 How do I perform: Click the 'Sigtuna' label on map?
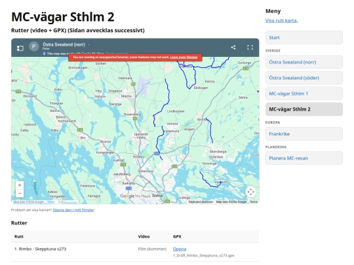pyautogui.click(x=100, y=96)
